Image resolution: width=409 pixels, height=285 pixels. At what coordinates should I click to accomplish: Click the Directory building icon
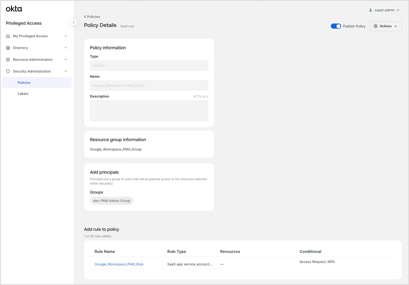pyautogui.click(x=8, y=48)
